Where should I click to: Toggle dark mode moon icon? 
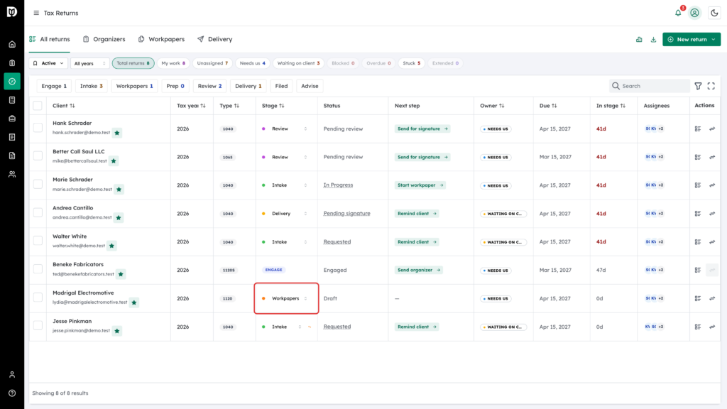tap(714, 13)
